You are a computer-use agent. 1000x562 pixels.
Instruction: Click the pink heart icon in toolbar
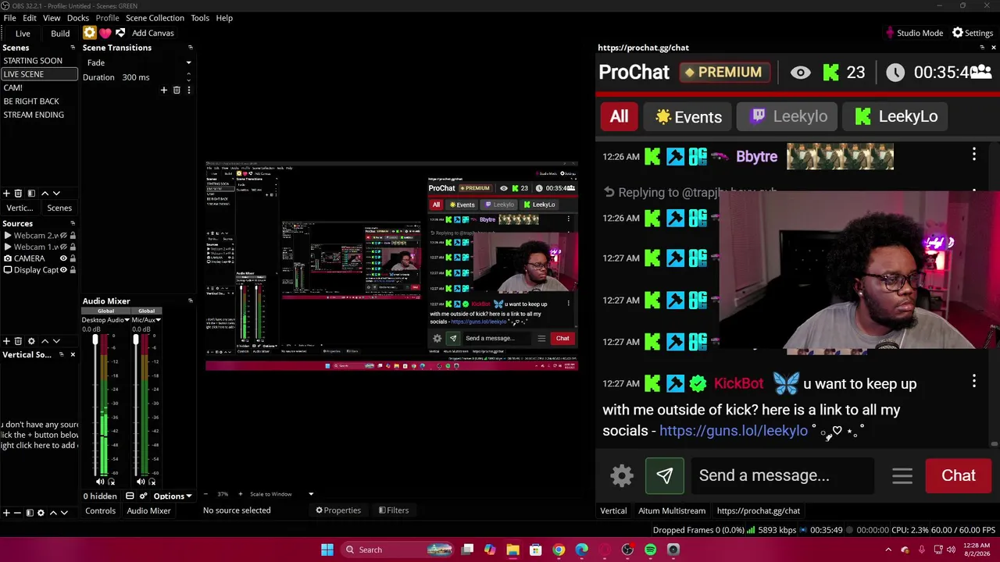point(105,33)
